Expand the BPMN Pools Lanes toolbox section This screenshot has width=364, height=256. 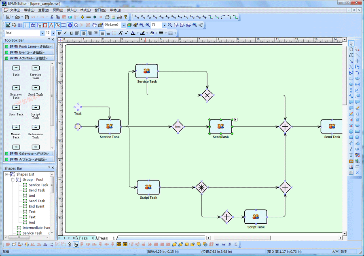tap(29, 46)
